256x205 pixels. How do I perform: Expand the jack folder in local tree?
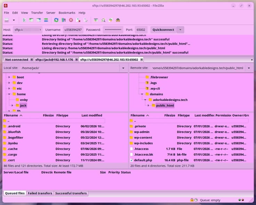[12, 106]
